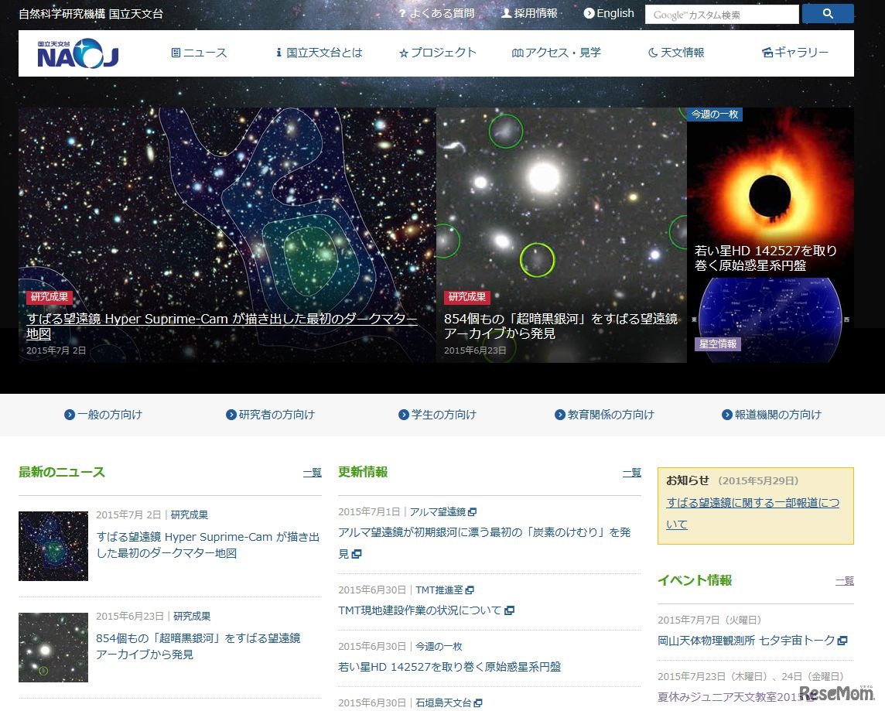The height and width of the screenshot is (711, 885).
Task: Click the external-link icon after アルマ望遠鏡
Action: pyautogui.click(x=472, y=511)
